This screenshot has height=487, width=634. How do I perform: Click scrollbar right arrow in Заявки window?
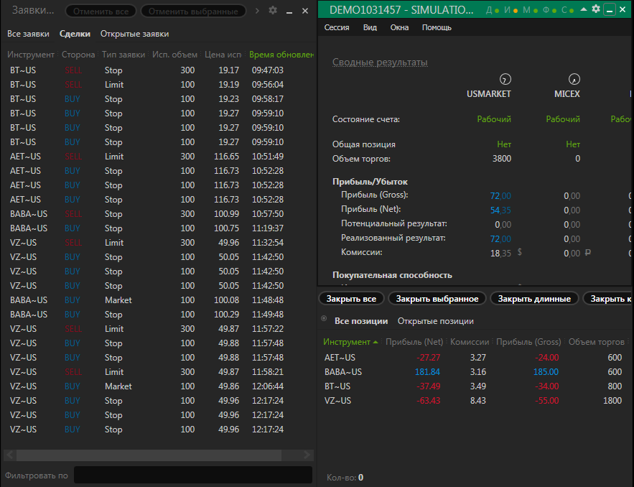[307, 455]
